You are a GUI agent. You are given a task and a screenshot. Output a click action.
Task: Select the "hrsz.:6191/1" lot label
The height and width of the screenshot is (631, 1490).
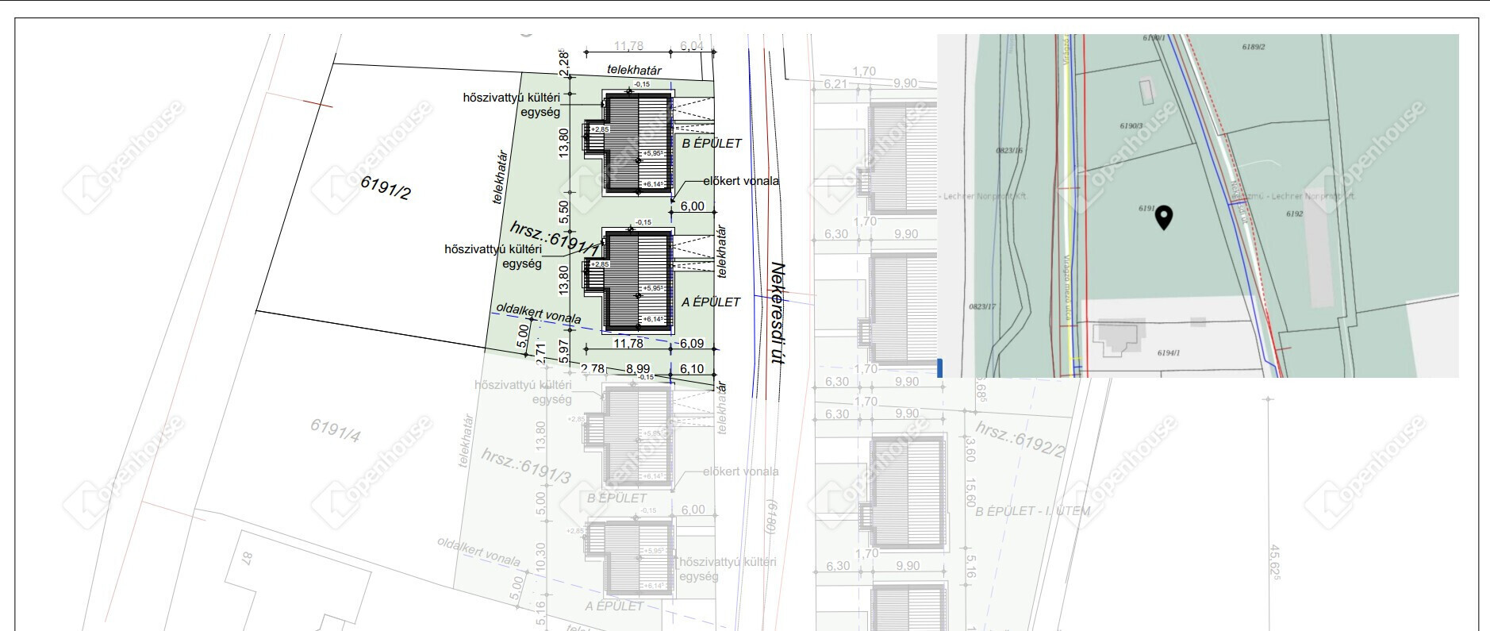pyautogui.click(x=555, y=238)
